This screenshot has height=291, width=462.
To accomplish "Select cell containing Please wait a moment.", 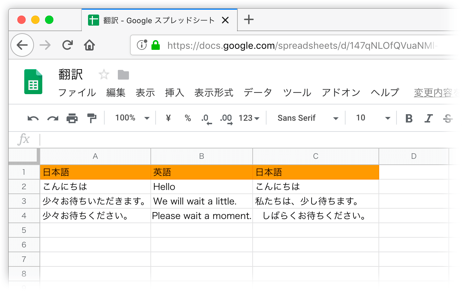I will pos(202,216).
